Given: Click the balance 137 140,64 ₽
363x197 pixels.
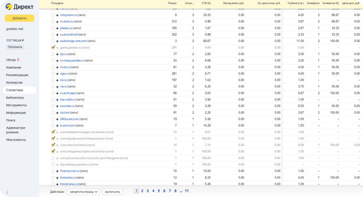Looking at the screenshot, I should (x=15, y=40).
